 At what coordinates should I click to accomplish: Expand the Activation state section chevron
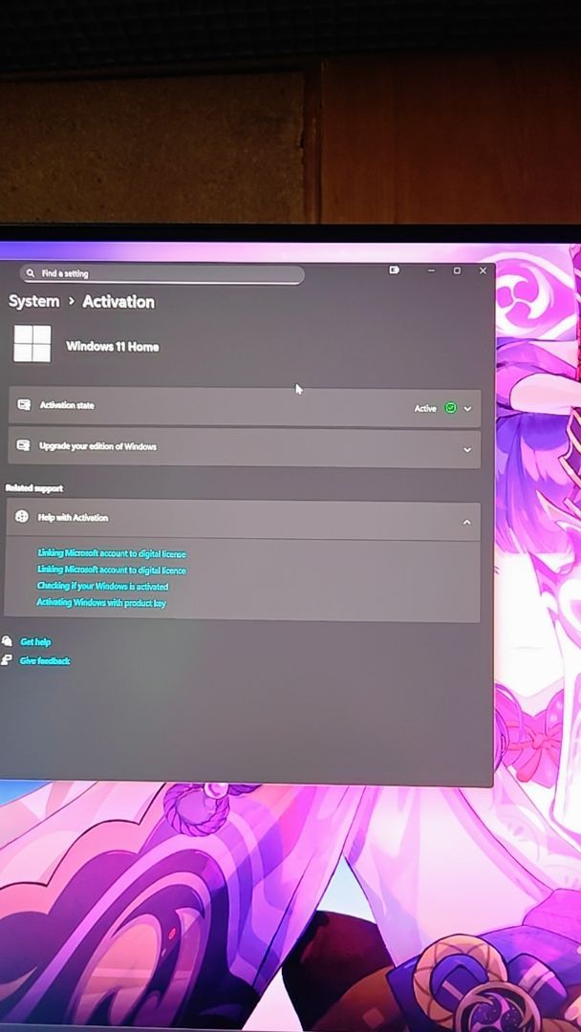click(467, 409)
